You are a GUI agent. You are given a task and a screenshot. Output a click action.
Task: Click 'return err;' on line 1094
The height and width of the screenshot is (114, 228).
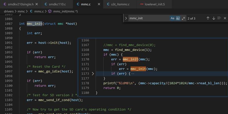point(45,57)
